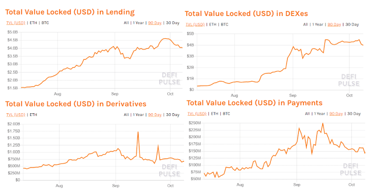
Task: Select 90 Day range in DEXes chart
Action: click(x=334, y=24)
